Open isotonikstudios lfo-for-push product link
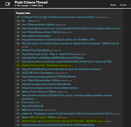The width and height of the screenshot is (131, 127). pyautogui.click(x=61, y=69)
